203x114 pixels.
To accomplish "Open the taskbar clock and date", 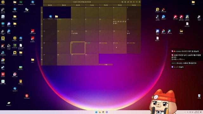I will coord(197,112).
